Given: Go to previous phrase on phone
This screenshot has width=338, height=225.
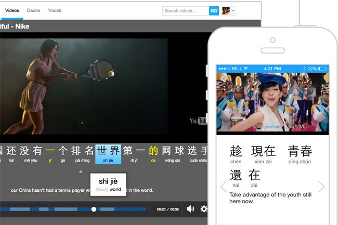Looking at the screenshot, I should click(223, 187).
